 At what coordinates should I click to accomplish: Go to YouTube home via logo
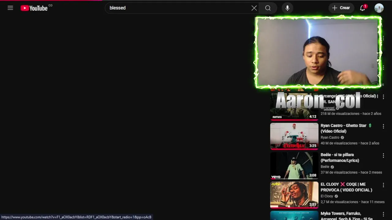point(34,8)
